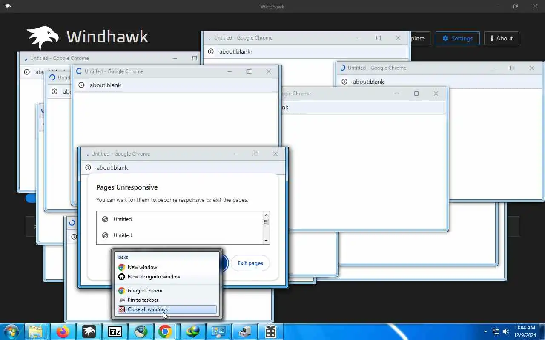The width and height of the screenshot is (545, 340).
Task: Show hidden system tray icons
Action: [x=485, y=331]
